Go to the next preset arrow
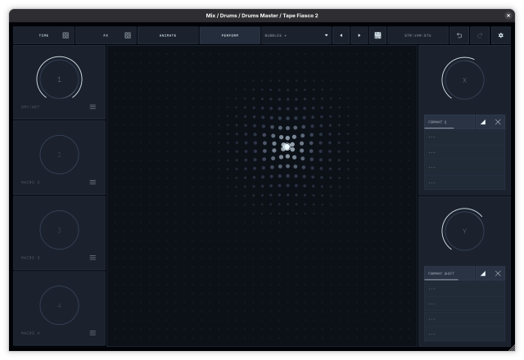Screen dimensions: 524x360 (x=359, y=35)
